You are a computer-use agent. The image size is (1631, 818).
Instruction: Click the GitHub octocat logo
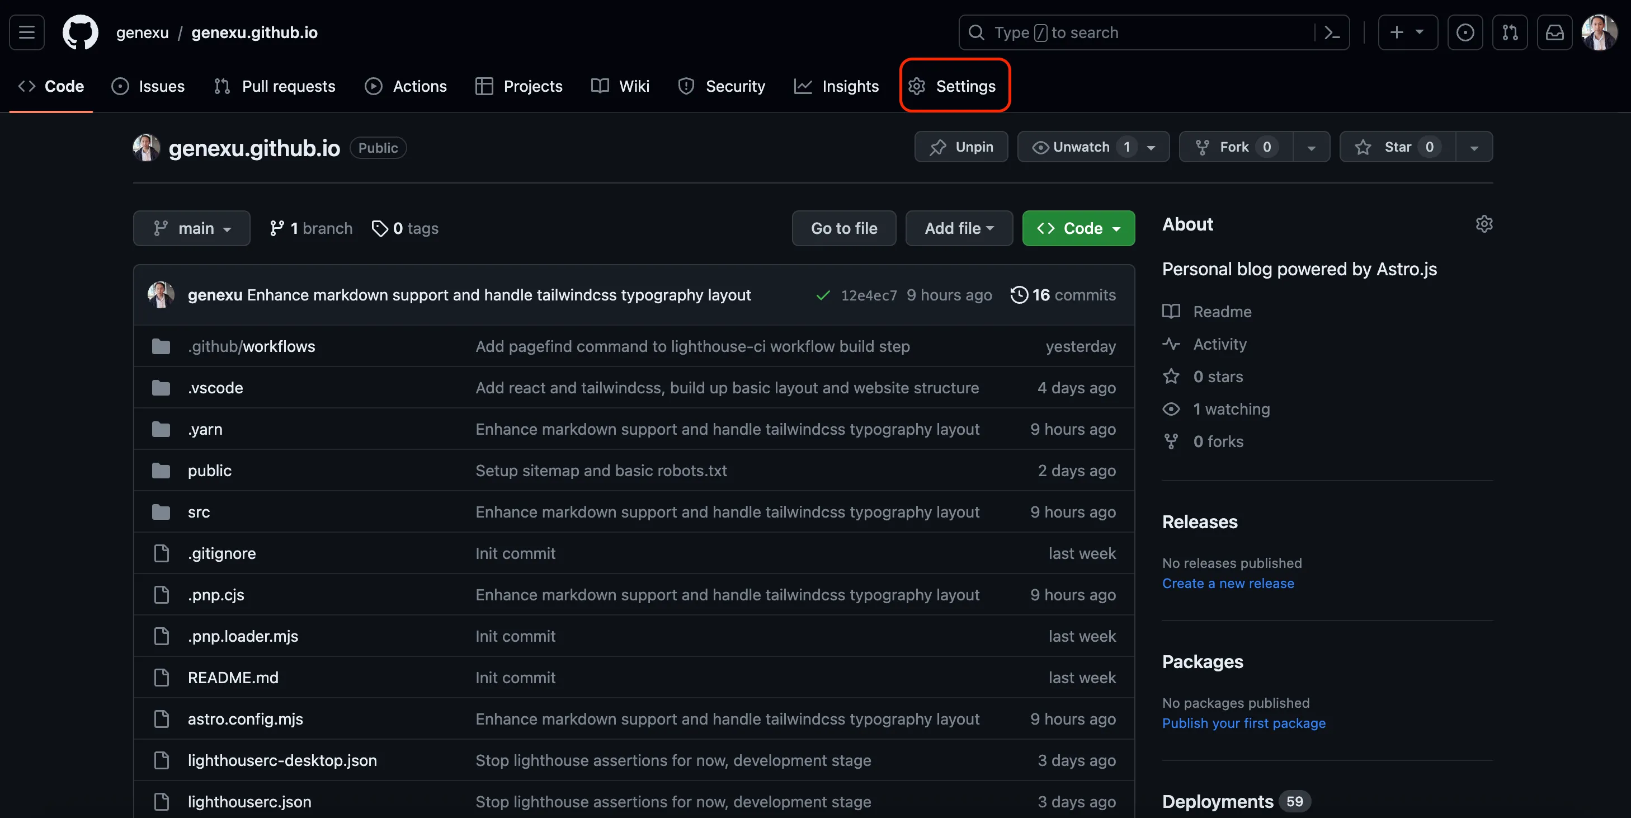tap(81, 32)
